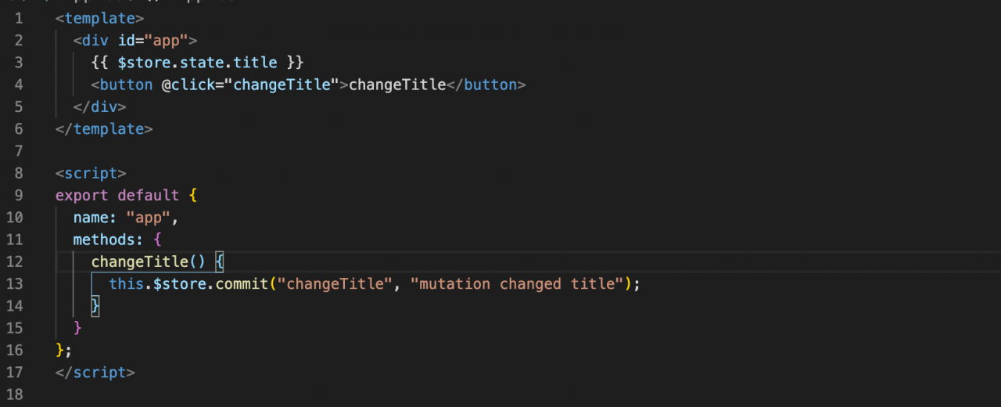Click the export keyword
1001x407 pixels.
(x=82, y=195)
